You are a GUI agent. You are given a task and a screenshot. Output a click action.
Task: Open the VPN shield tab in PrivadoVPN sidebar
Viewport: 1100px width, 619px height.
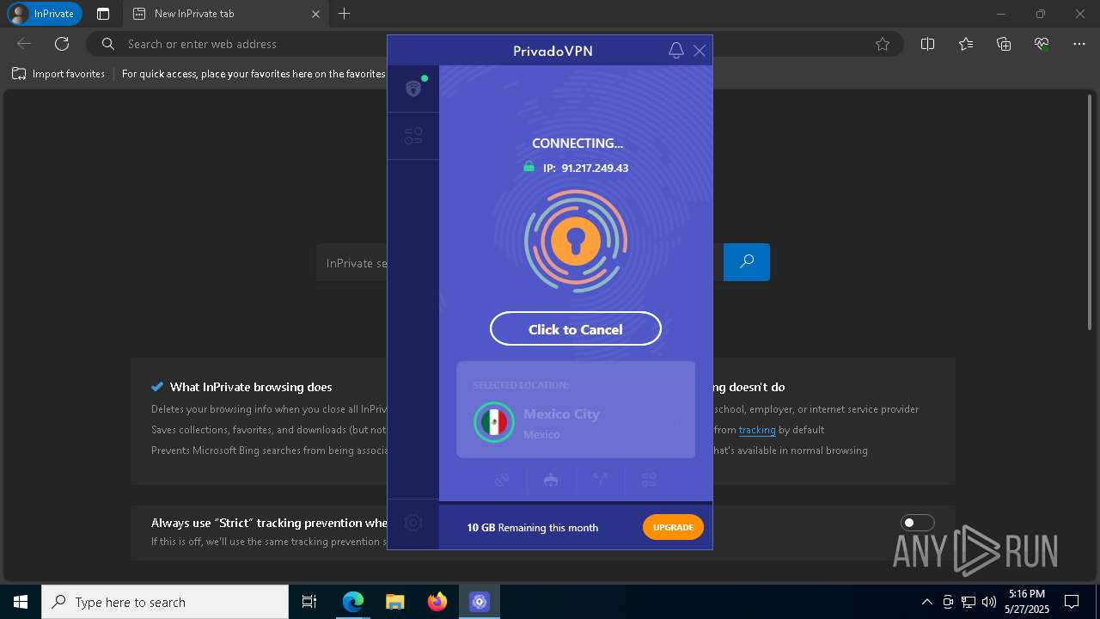tap(413, 88)
